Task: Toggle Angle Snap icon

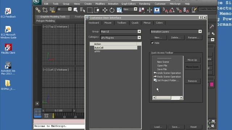Action: tap(172, 10)
